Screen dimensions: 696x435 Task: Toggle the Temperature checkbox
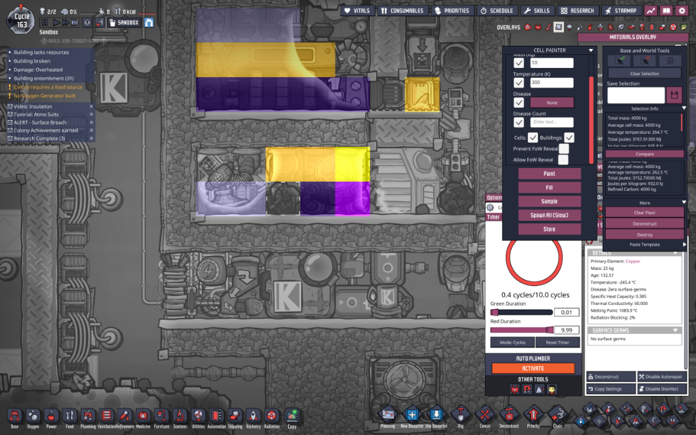pyautogui.click(x=518, y=83)
